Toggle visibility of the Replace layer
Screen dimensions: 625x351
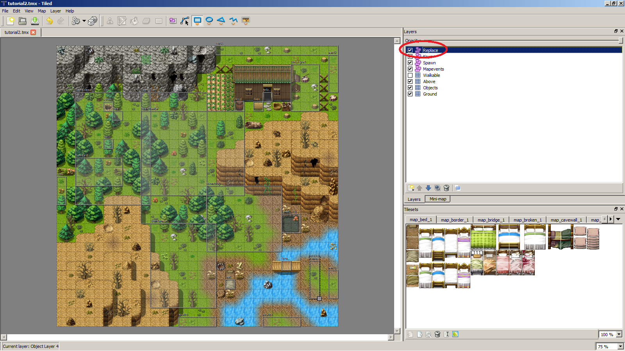pyautogui.click(x=410, y=50)
